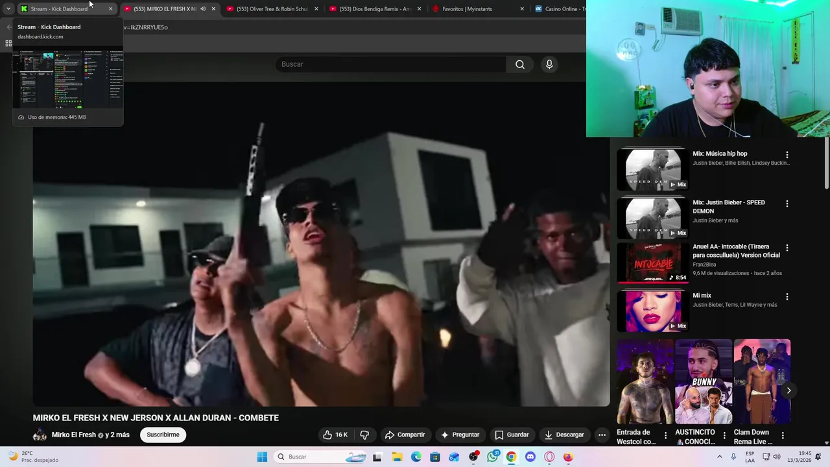Open Microsoft Store from the taskbar

434,457
